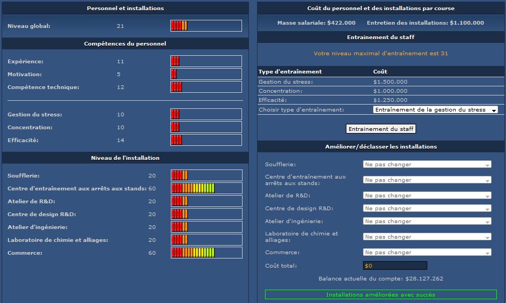Click the Centre de design R&D level bar

coord(207,214)
